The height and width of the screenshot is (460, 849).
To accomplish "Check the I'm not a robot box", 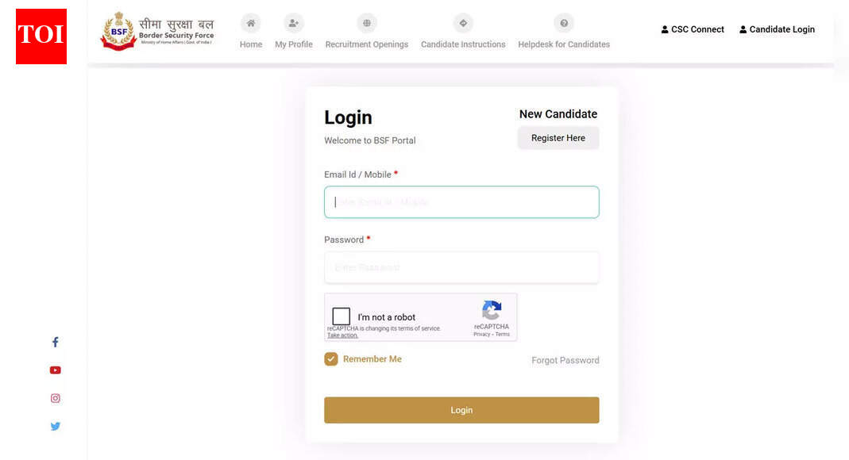I will (342, 316).
